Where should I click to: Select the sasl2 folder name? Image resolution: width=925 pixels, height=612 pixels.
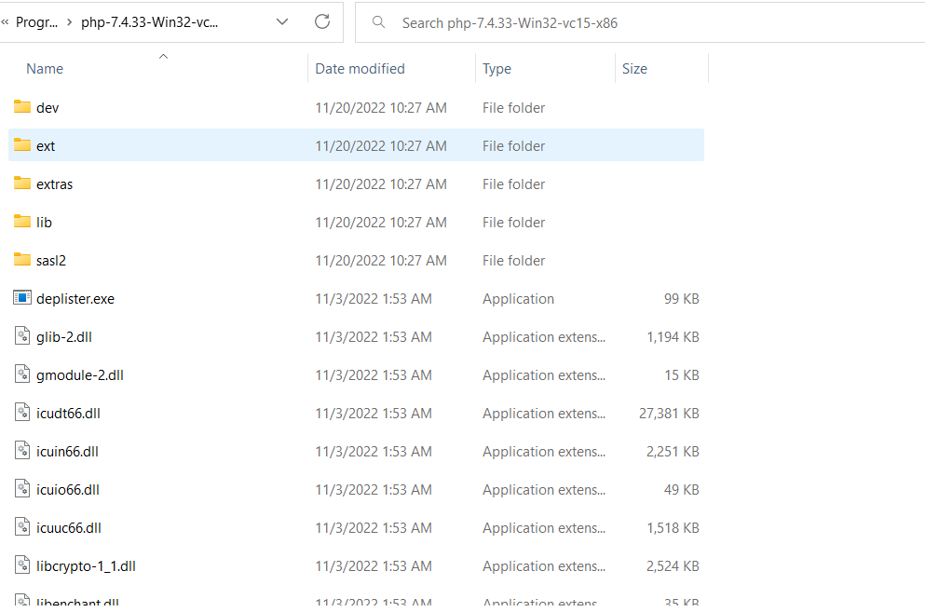click(x=50, y=260)
